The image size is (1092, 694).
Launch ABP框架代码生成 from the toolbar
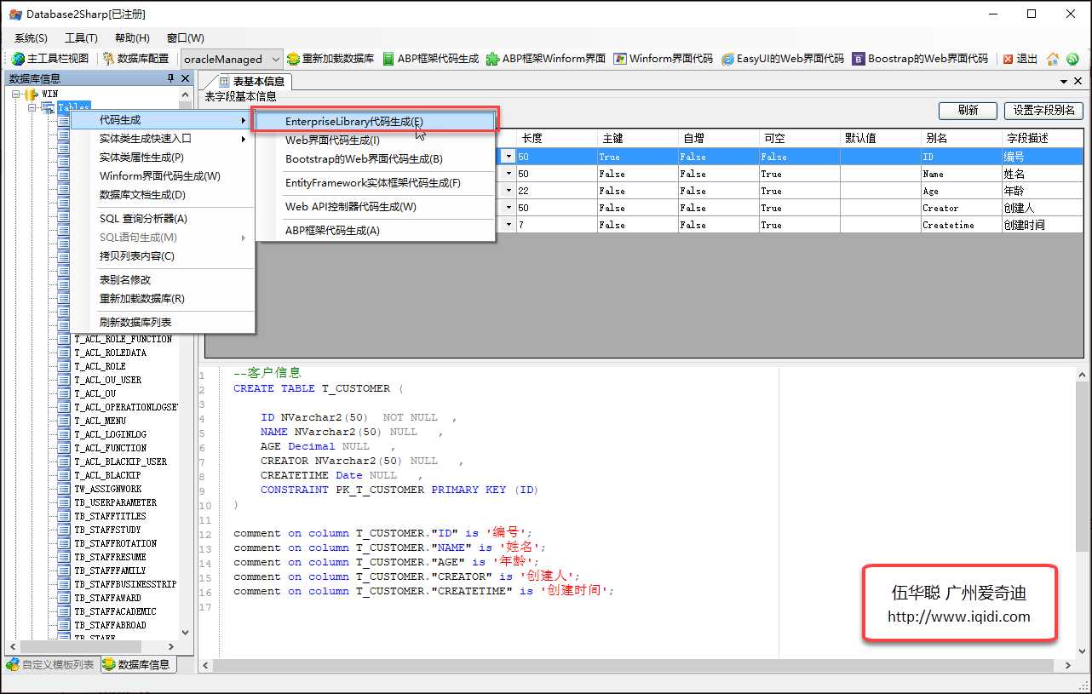(431, 59)
